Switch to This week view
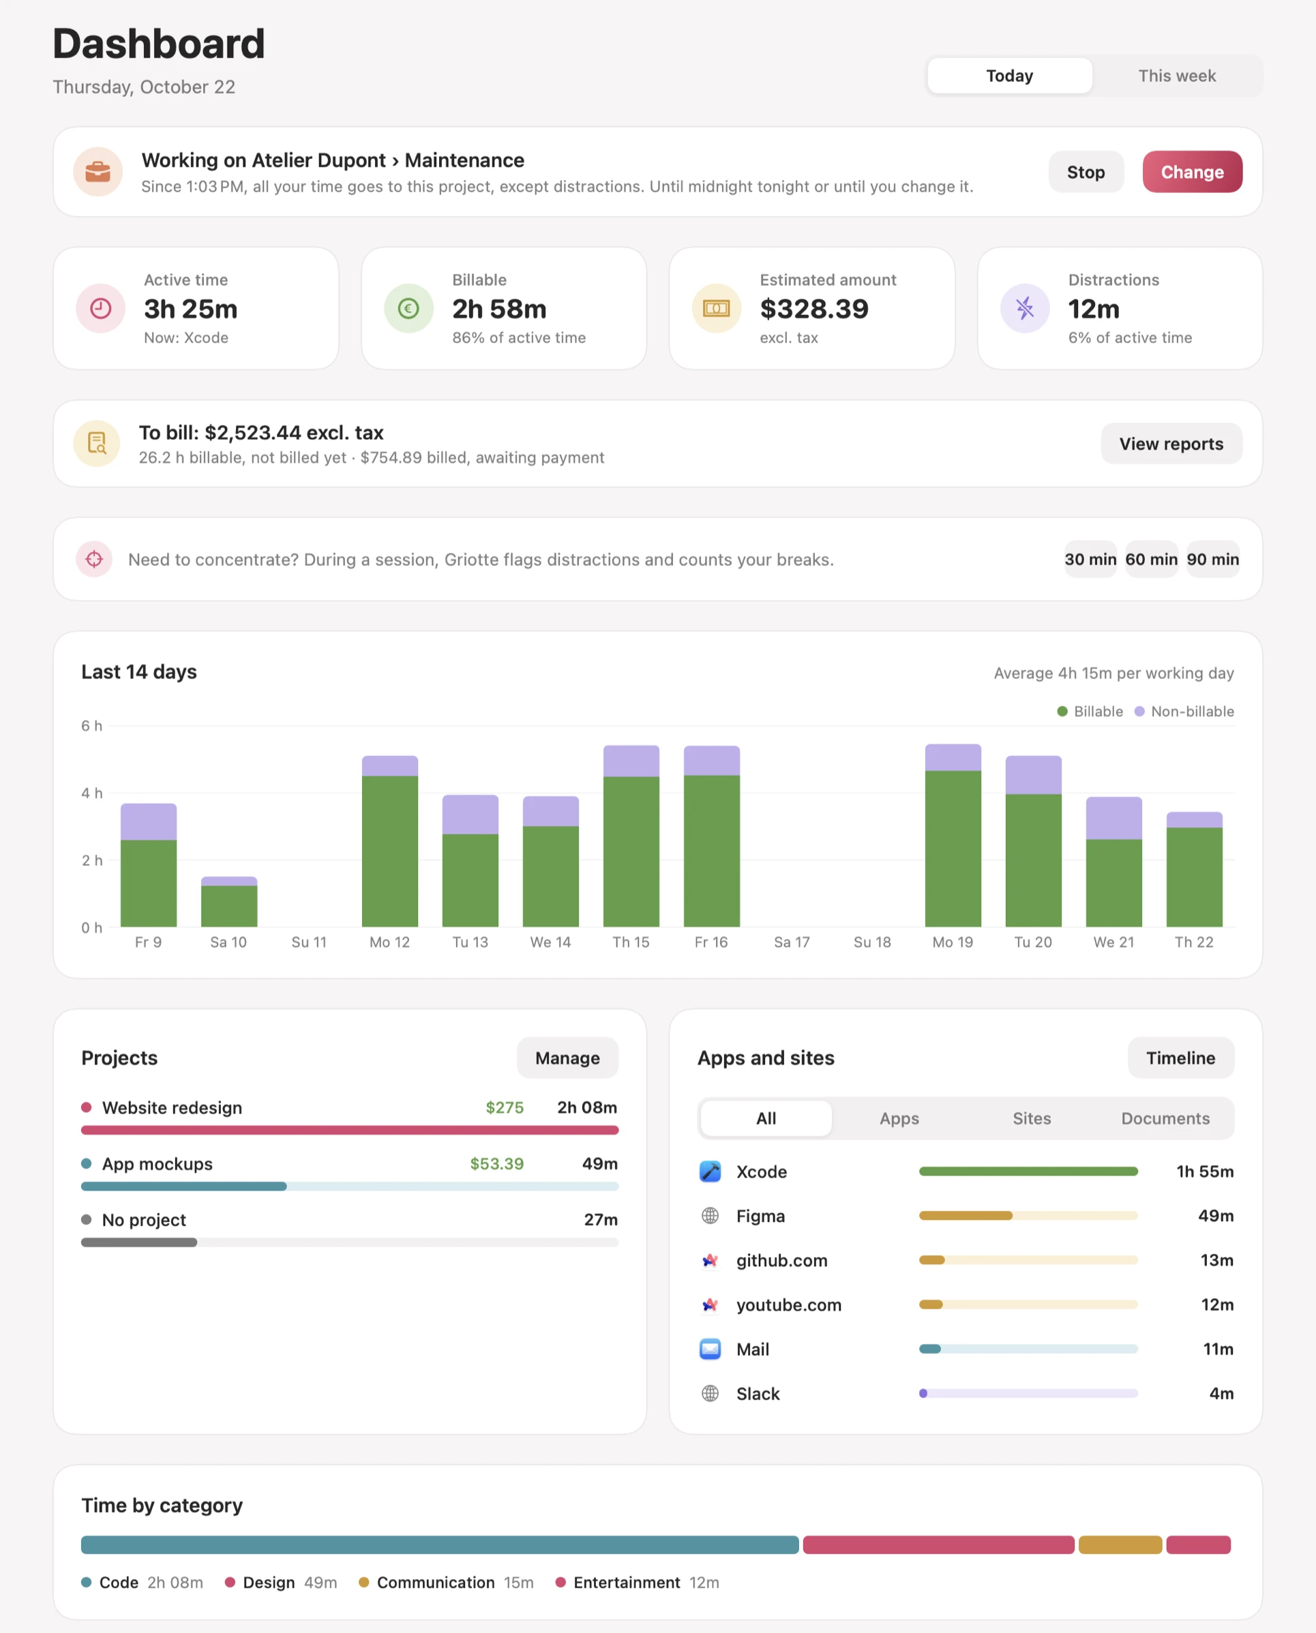This screenshot has width=1316, height=1633. (1176, 76)
